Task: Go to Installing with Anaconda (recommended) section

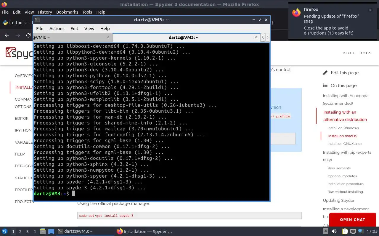Action: point(346,99)
